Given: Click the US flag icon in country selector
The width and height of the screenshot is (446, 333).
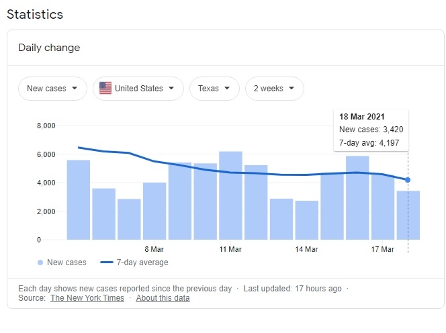Looking at the screenshot, I should [105, 88].
